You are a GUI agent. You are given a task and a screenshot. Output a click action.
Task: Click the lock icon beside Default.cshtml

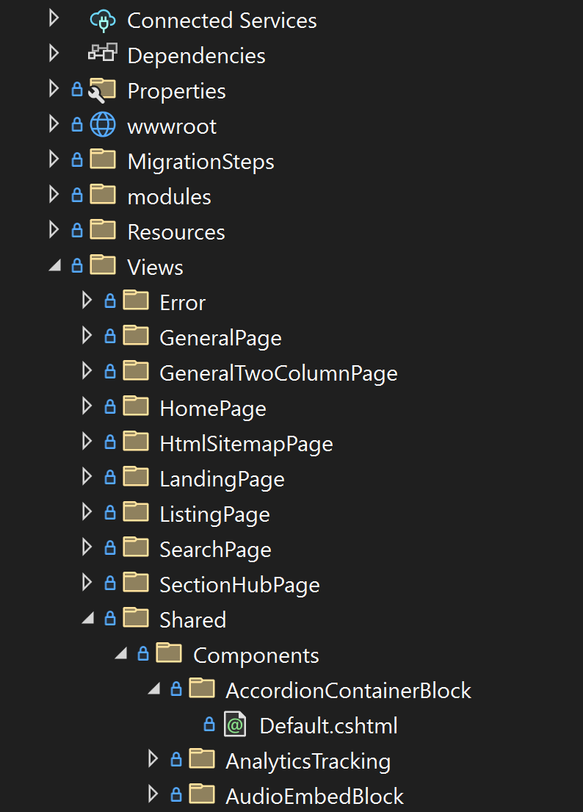coord(209,725)
